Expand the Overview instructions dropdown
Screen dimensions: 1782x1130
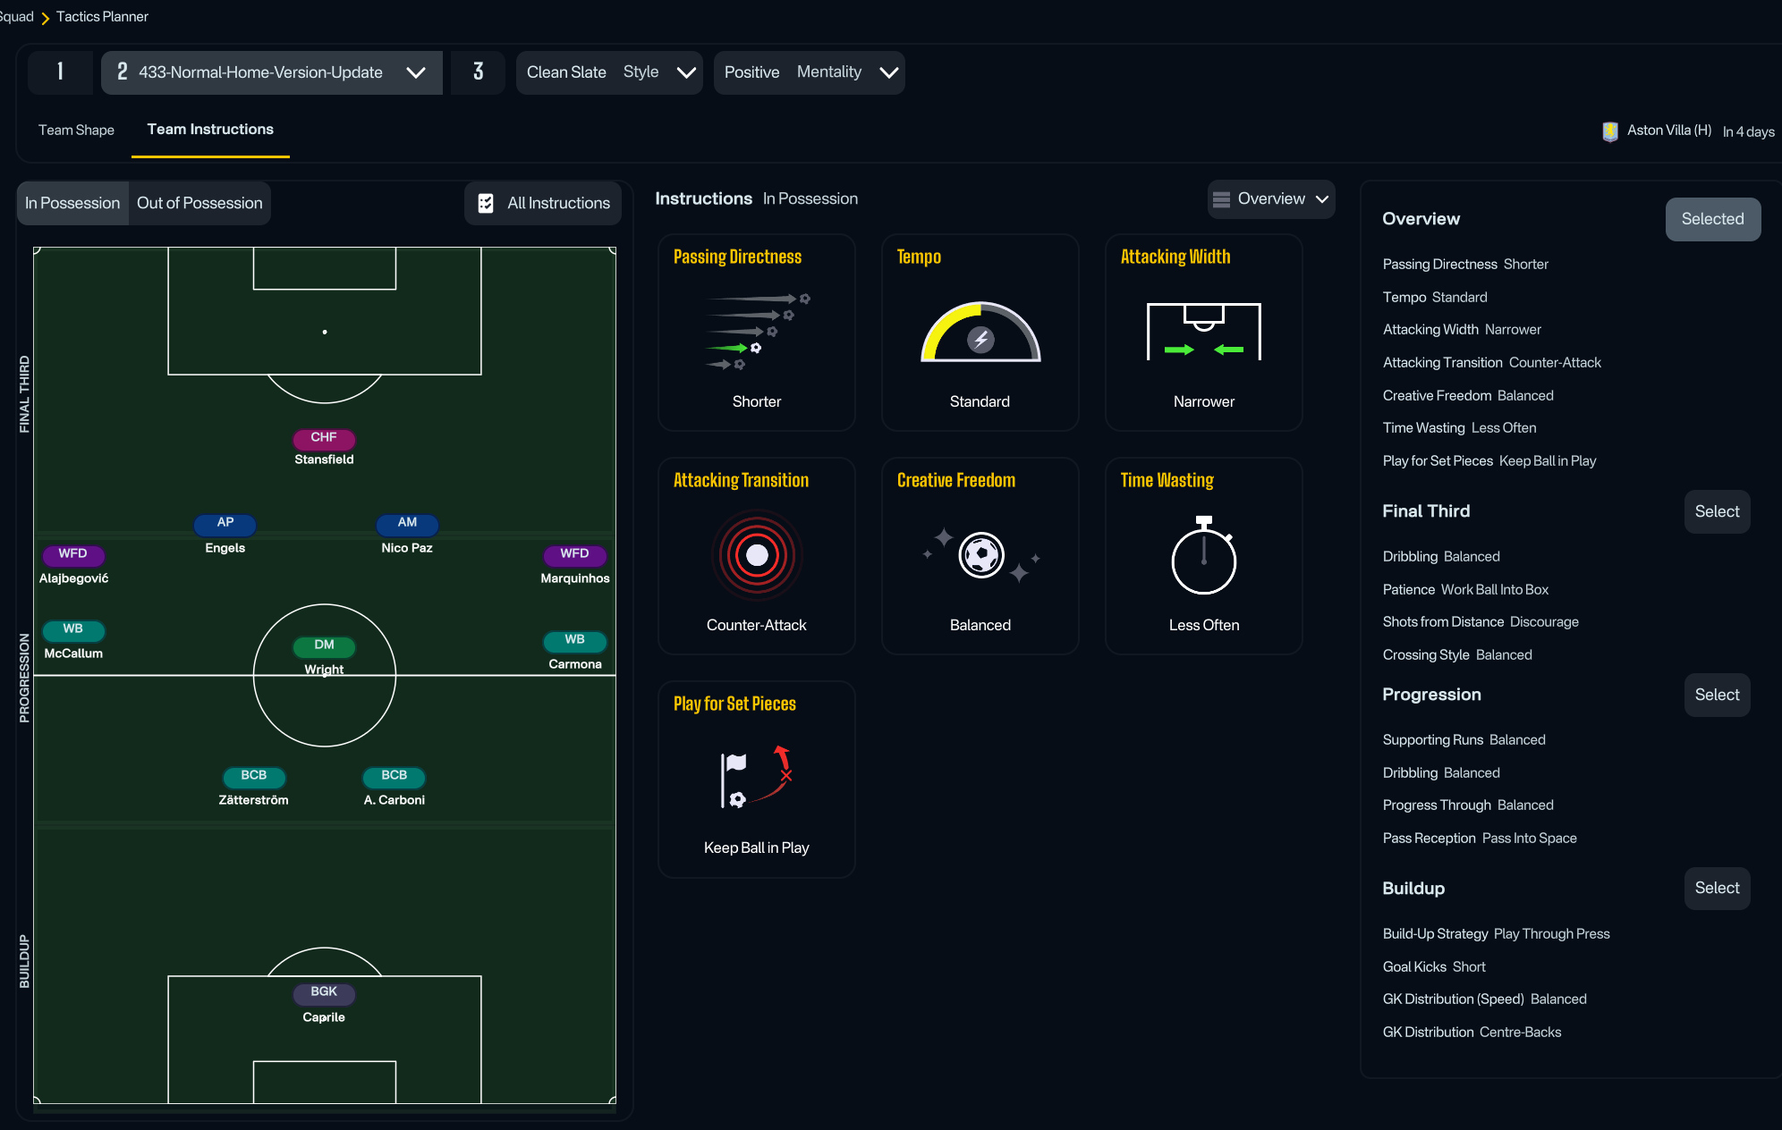pyautogui.click(x=1271, y=199)
